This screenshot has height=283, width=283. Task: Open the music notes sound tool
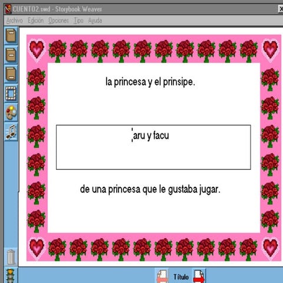[11, 131]
